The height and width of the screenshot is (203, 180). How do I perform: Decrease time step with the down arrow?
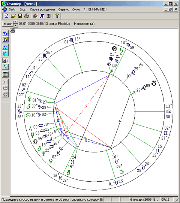(x=16, y=25)
